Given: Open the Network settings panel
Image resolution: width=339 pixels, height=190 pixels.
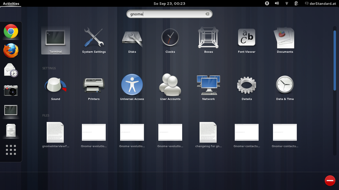Looking at the screenshot, I should pyautogui.click(x=208, y=86).
